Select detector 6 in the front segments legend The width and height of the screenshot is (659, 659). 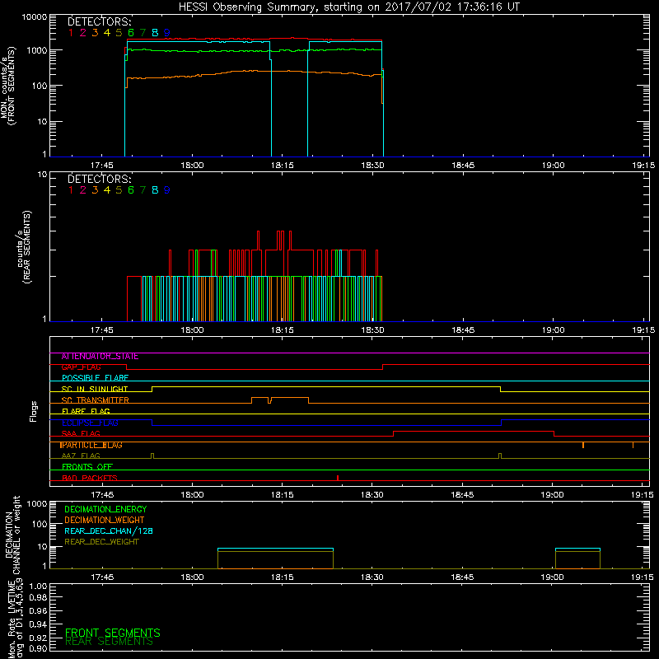click(x=131, y=33)
